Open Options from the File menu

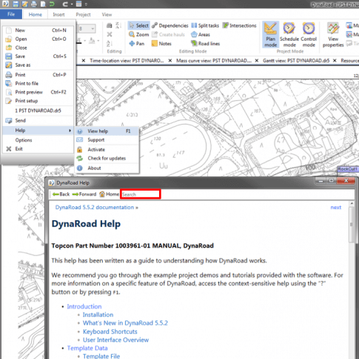tap(38, 140)
